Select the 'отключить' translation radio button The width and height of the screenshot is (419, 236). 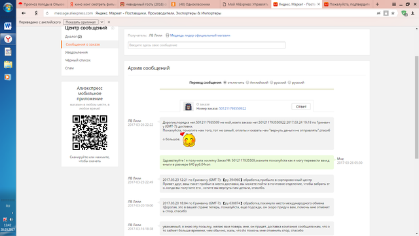click(x=225, y=83)
